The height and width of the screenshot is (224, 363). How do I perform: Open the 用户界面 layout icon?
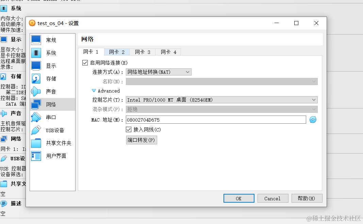coord(36,156)
